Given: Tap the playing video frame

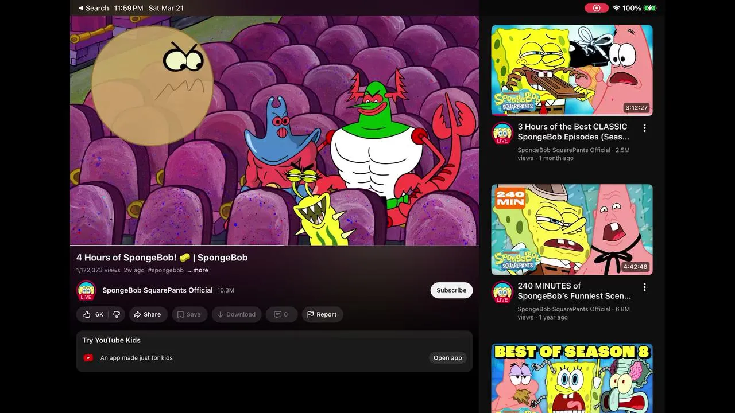Looking at the screenshot, I should point(274,130).
